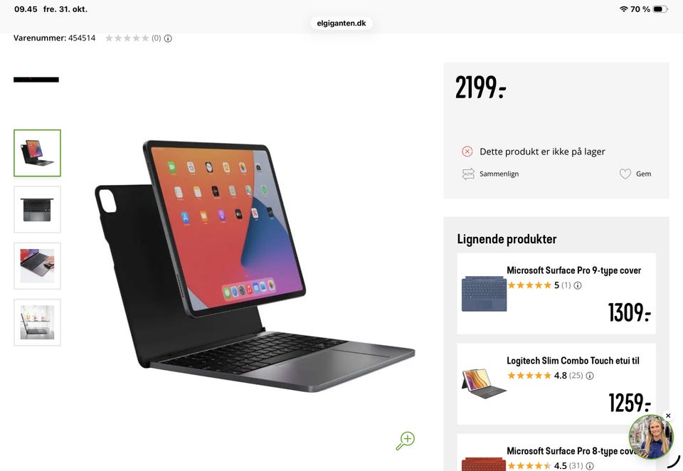
Task: Select second thumbnail showing keyboard top view
Action: [38, 210]
